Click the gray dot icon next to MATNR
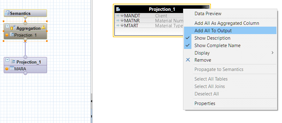The image size is (282, 123). pyautogui.click(x=122, y=20)
